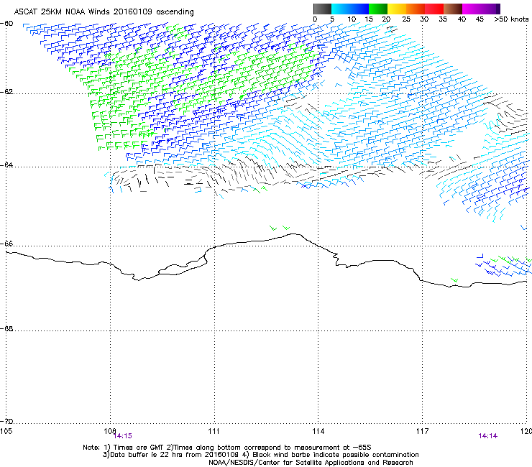Click the "40" color scale label

pos(462,19)
